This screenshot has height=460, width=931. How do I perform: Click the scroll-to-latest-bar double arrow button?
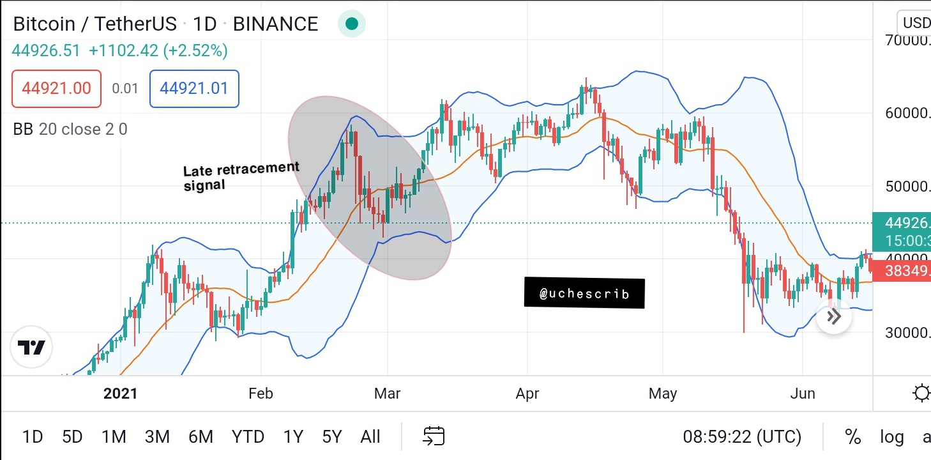click(834, 316)
